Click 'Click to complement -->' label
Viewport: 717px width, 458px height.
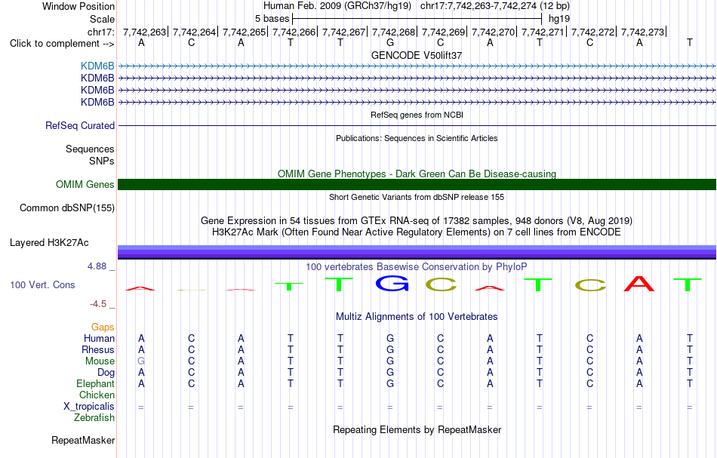tap(62, 44)
